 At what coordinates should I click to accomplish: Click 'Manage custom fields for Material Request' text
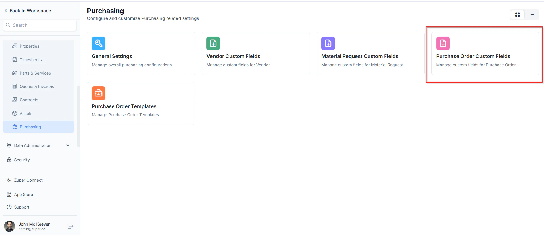pos(362,65)
